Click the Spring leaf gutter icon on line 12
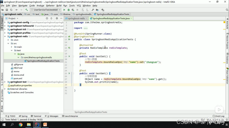229x128 pixels. pyautogui.click(x=69, y=37)
